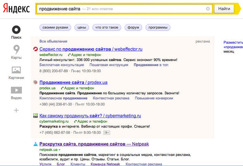This screenshot has height=166, width=243.
Task: Open the Картинки images icon
Action: click(x=16, y=70)
